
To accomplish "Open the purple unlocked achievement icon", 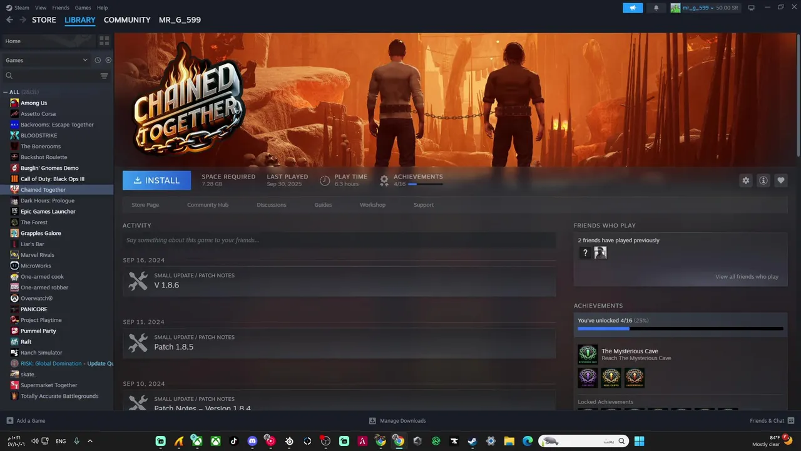I will [588, 378].
